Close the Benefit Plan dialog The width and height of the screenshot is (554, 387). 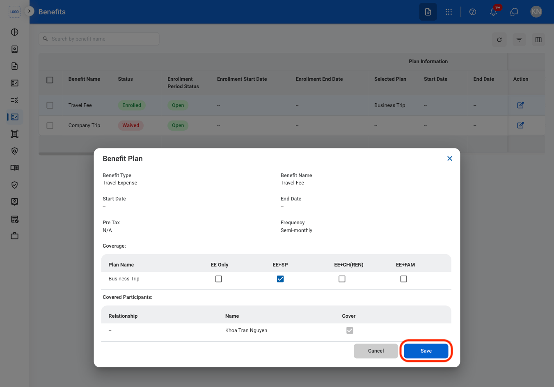click(450, 159)
